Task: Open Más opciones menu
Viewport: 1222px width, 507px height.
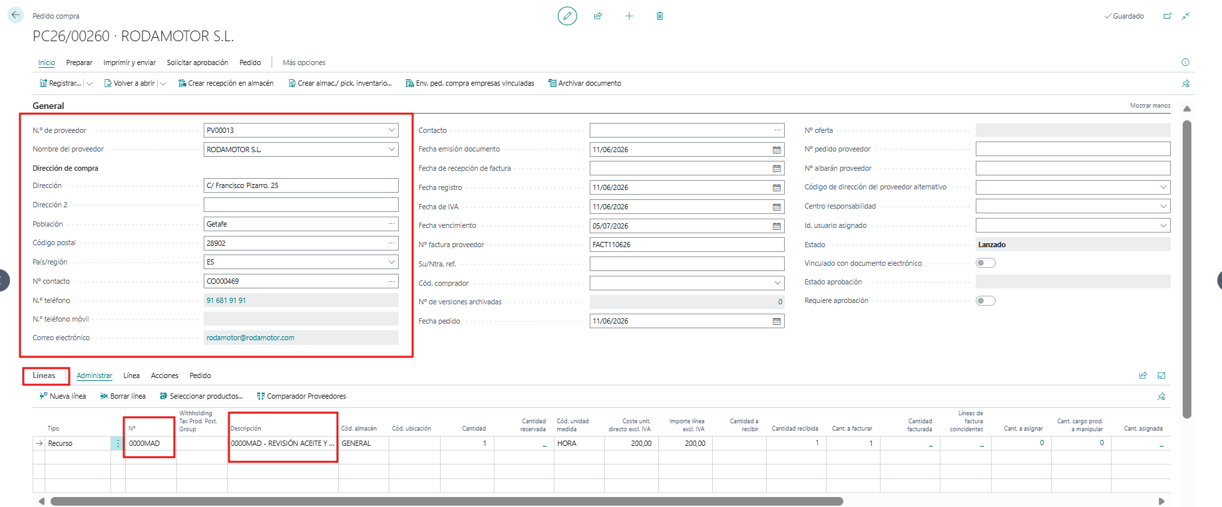Action: tap(304, 62)
